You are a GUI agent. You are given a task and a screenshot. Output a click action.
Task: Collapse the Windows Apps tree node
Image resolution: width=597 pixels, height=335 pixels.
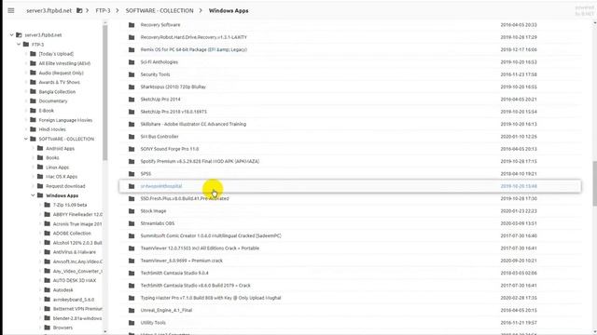(x=34, y=195)
